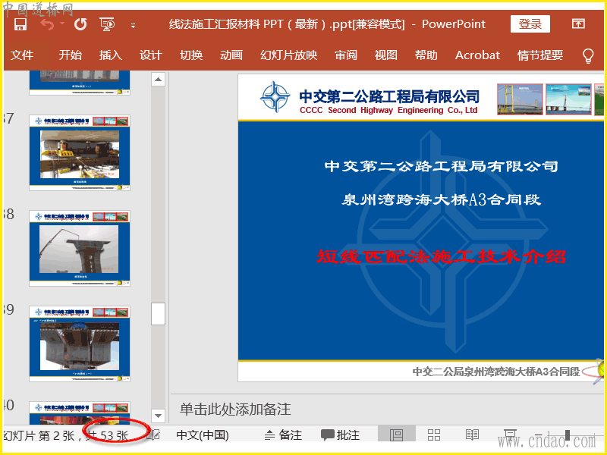607x455 pixels.
Task: Click the red title 短线匹配法施工技术介绍
Action: pos(442,256)
